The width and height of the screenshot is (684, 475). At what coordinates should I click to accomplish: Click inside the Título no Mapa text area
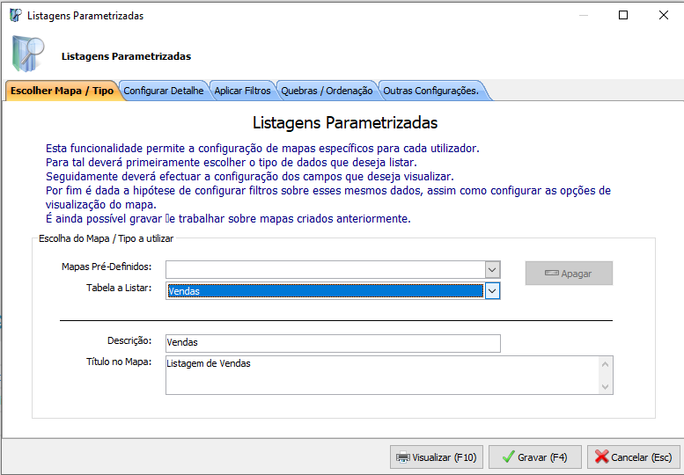click(380, 375)
